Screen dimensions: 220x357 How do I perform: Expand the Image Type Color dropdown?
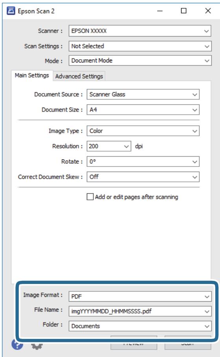coord(143,131)
